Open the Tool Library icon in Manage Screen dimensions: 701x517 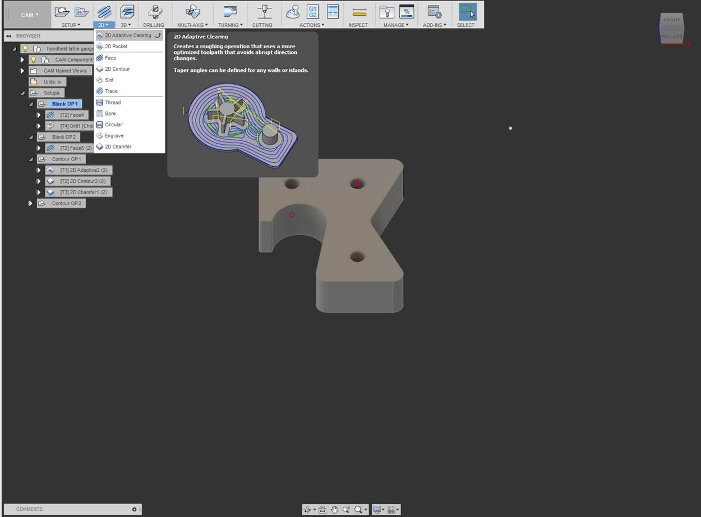point(386,12)
